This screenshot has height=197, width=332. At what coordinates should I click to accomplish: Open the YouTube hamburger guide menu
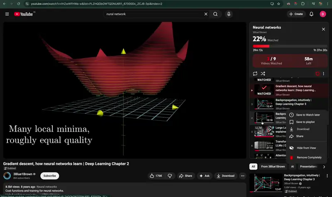[x=7, y=14]
